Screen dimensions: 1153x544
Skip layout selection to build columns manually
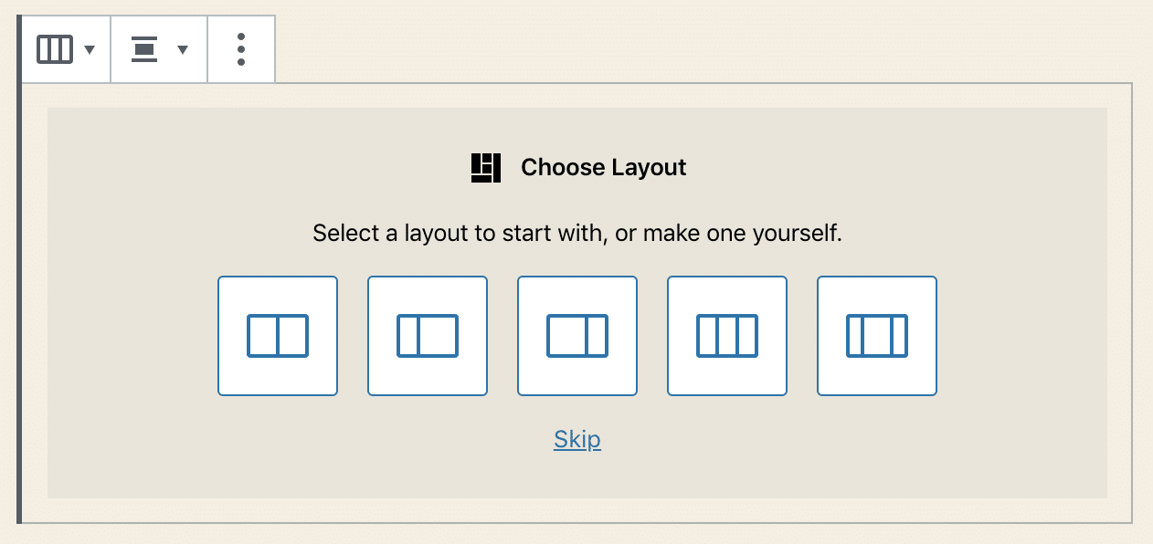576,439
